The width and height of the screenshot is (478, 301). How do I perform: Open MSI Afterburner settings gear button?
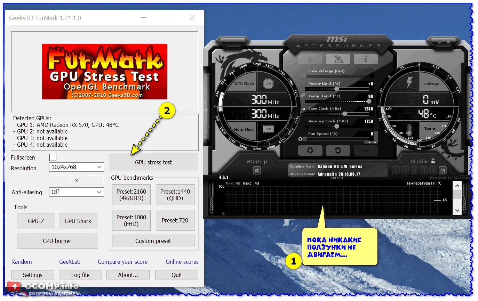[310, 150]
